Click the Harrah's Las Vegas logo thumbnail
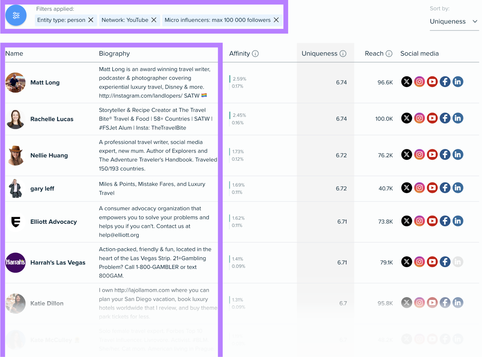Screen dimensions: 482x357 pyautogui.click(x=15, y=262)
